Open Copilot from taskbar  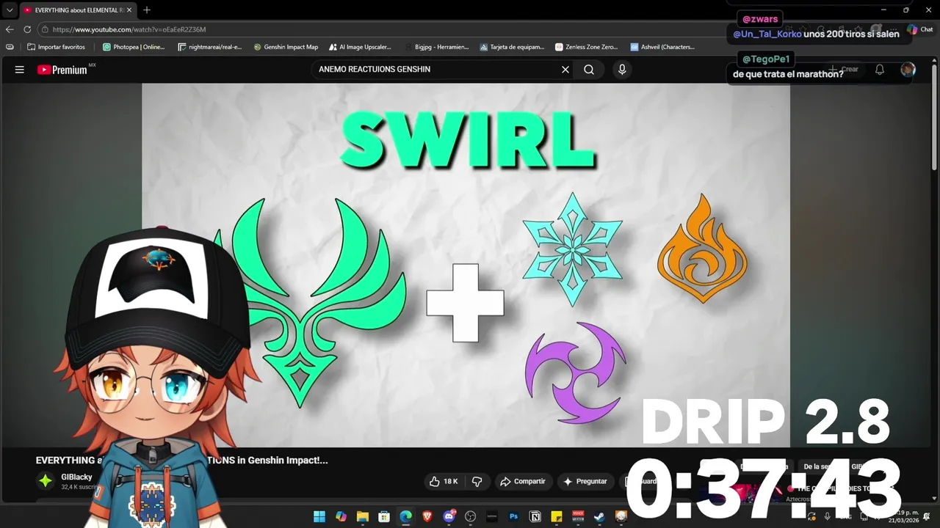(x=341, y=516)
